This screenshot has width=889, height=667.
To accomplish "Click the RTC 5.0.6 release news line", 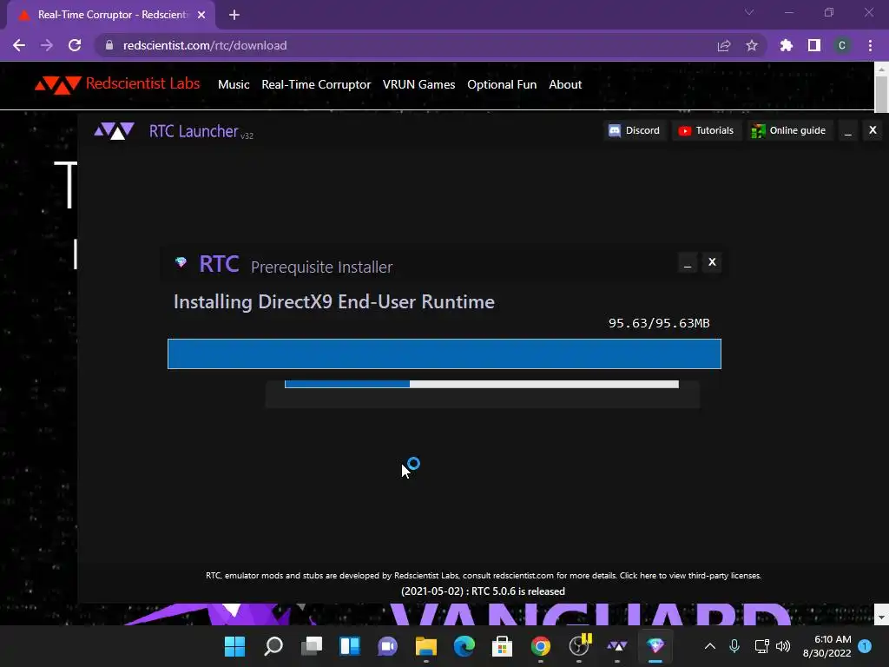I will coord(483,591).
